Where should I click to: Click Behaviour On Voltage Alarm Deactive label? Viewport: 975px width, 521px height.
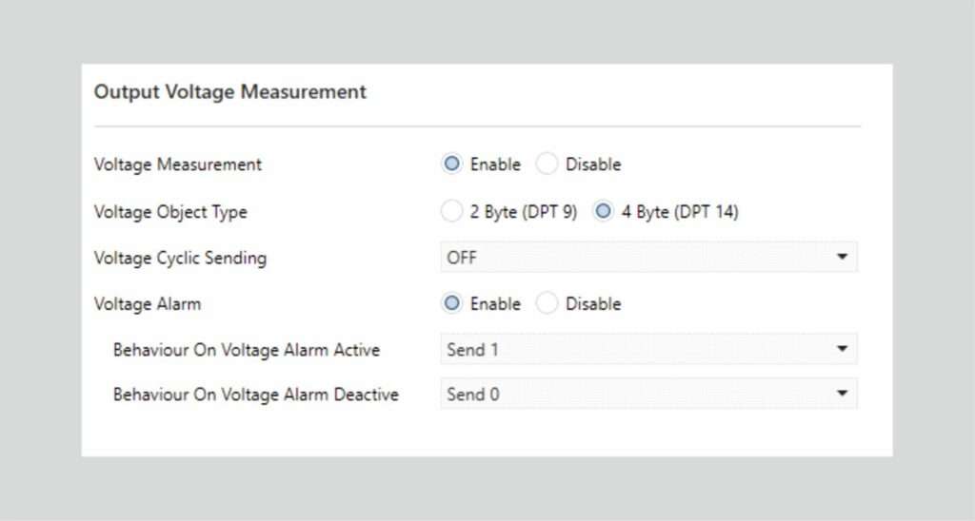coord(255,395)
